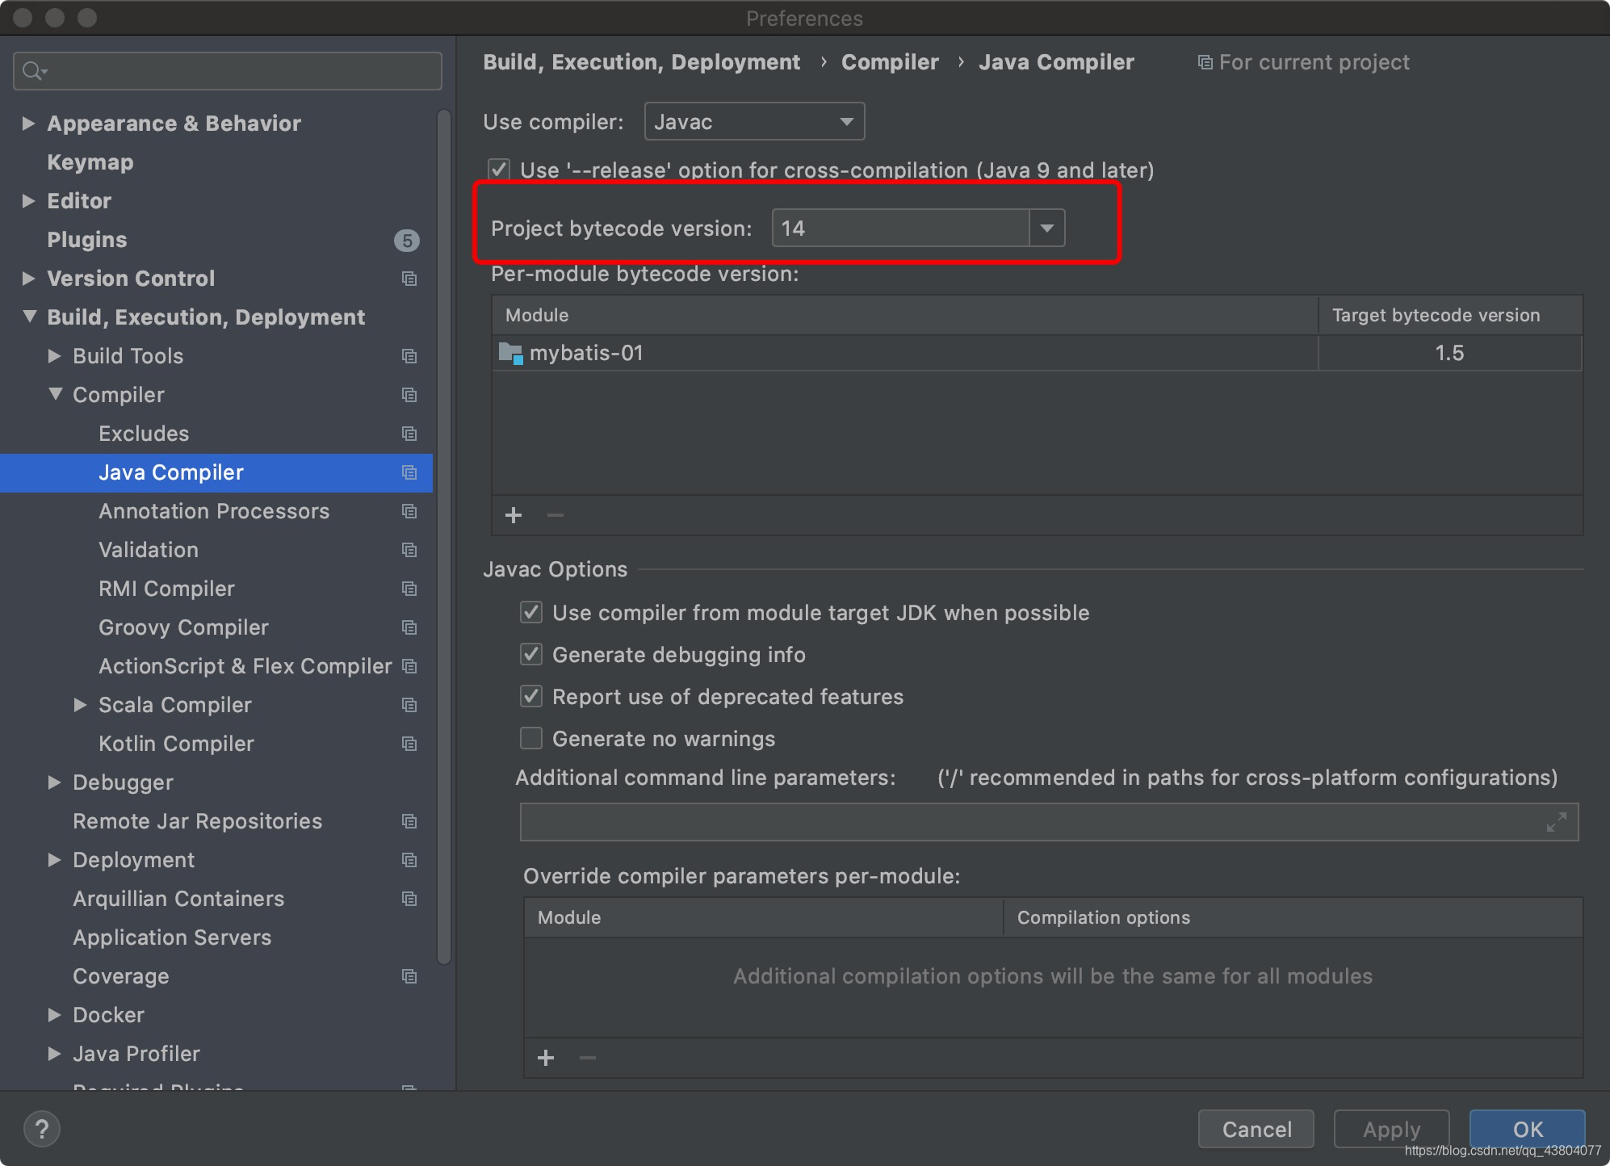Click the project-level icon beside Deployment

pos(409,860)
